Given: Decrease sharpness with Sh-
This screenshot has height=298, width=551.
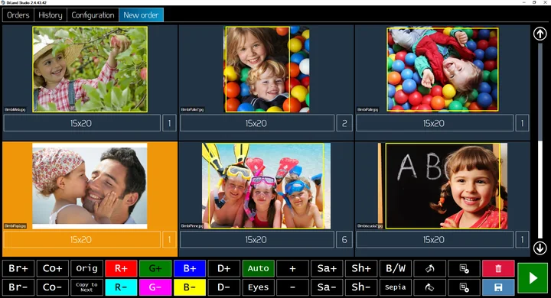Looking at the screenshot, I should pyautogui.click(x=361, y=287).
